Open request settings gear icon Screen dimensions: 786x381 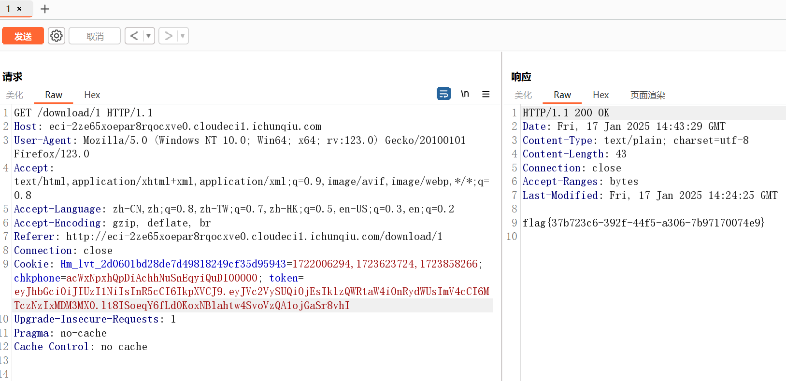coord(57,36)
